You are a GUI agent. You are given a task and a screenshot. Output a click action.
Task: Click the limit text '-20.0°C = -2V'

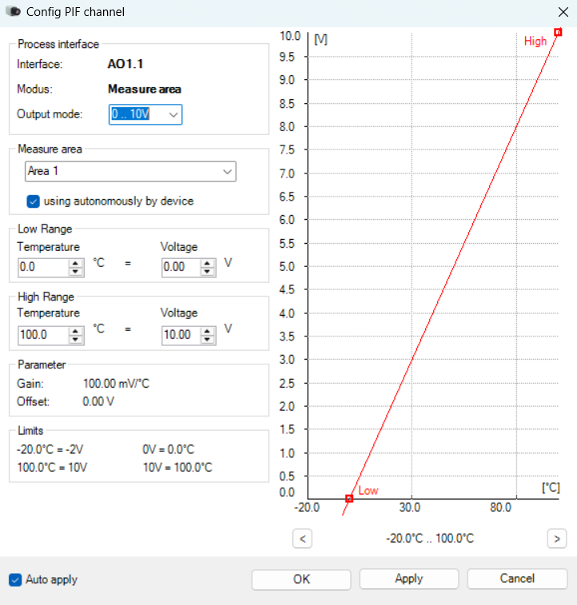50,449
